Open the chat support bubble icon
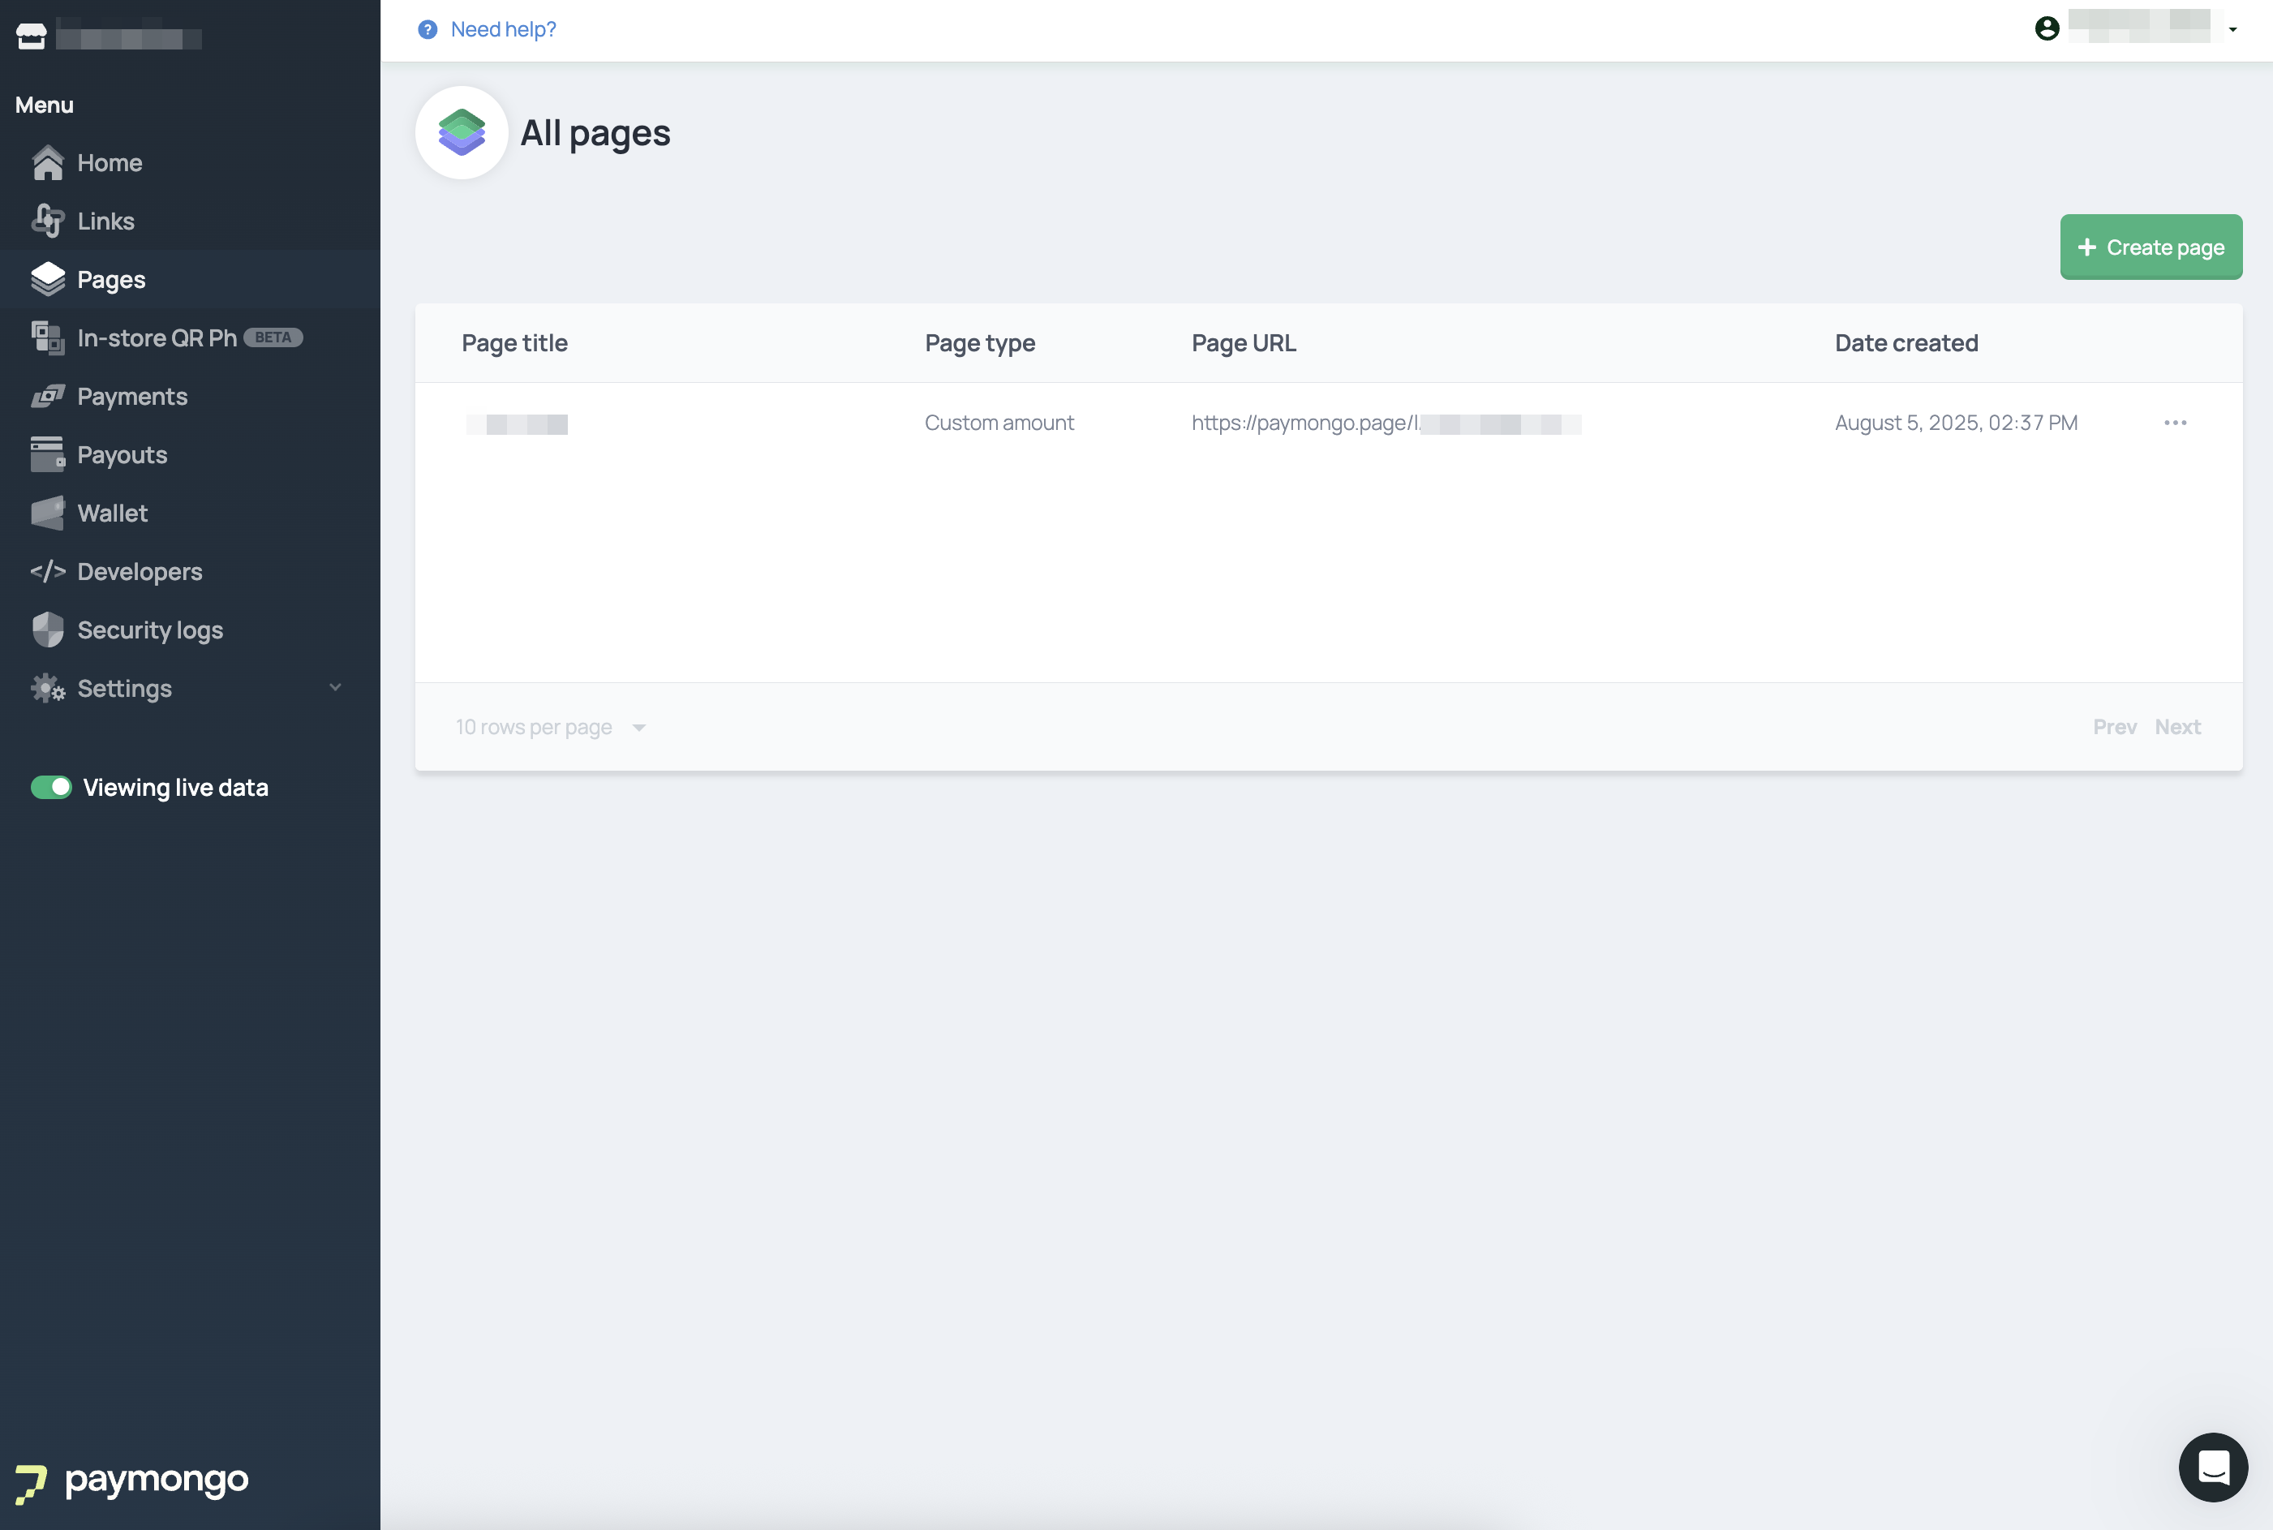 pyautogui.click(x=2212, y=1467)
